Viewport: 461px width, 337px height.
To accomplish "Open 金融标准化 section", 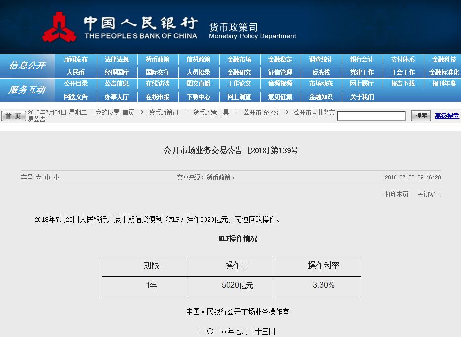I will tap(444, 72).
